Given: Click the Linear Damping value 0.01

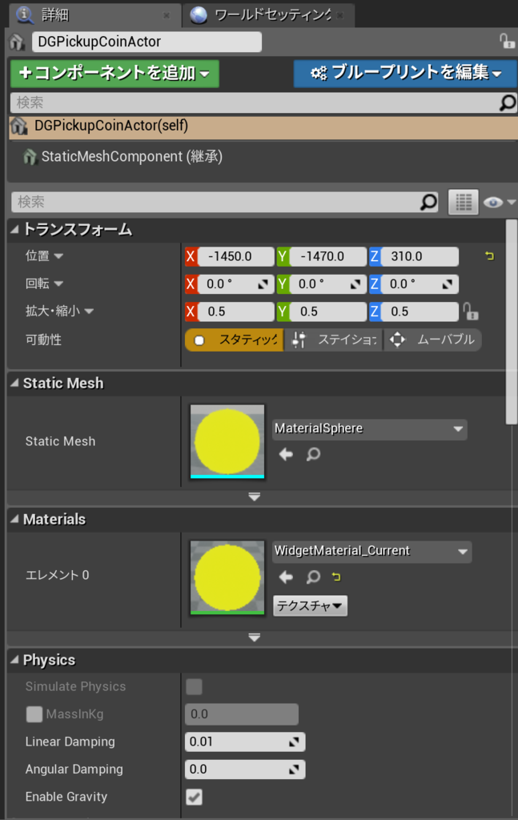Looking at the screenshot, I should [x=245, y=742].
